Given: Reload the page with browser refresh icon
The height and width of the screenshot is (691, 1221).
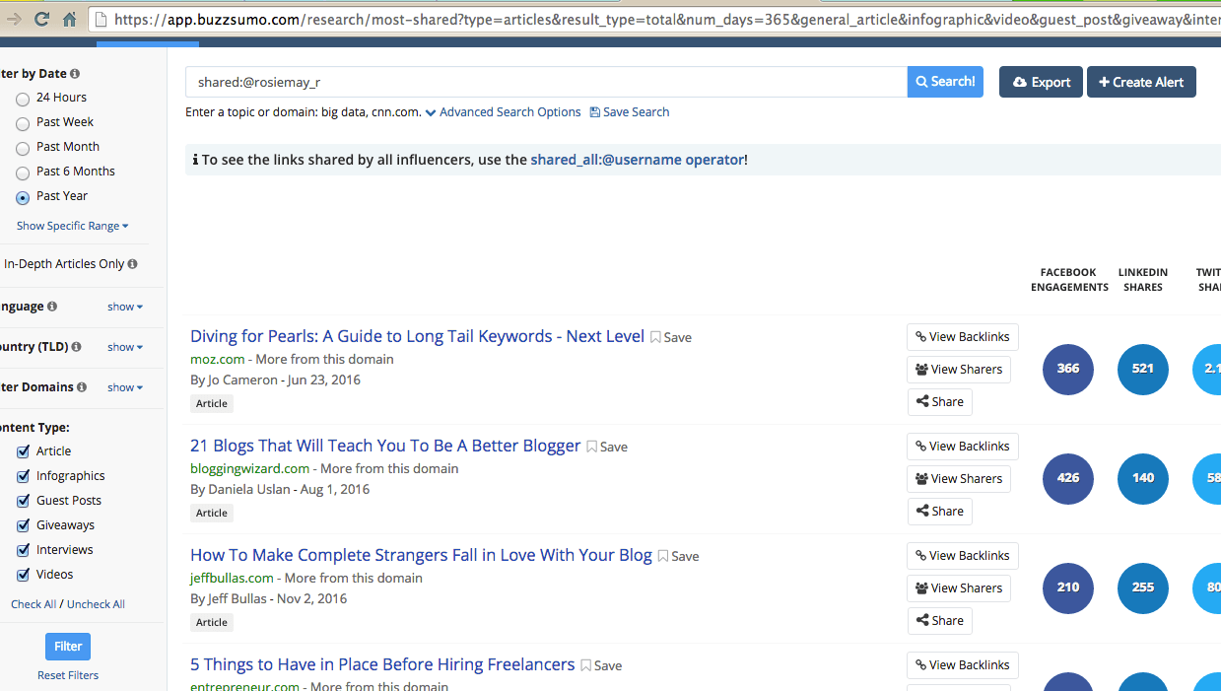Looking at the screenshot, I should pos(41,19).
